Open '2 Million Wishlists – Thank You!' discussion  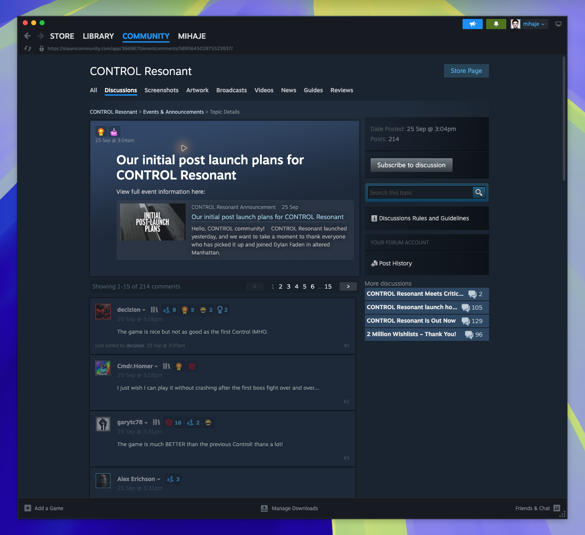click(x=427, y=334)
